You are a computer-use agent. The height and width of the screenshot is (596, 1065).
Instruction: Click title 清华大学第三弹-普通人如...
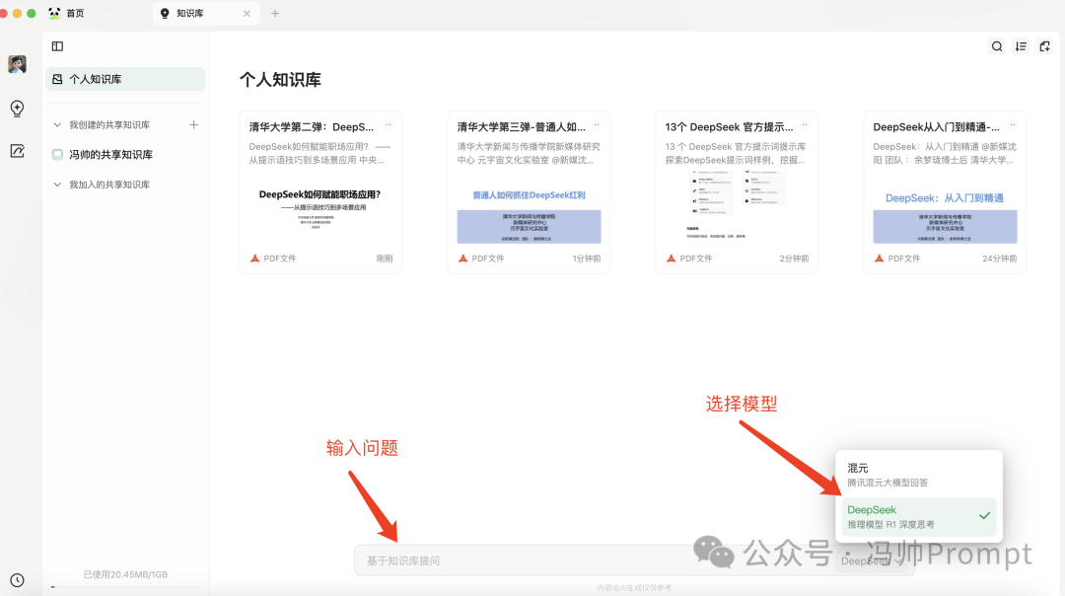click(x=521, y=127)
